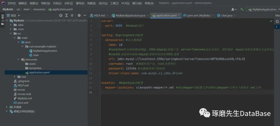280x126 pixels.
Task: Hide the project panel with minus icon
Action: coord(85,16)
